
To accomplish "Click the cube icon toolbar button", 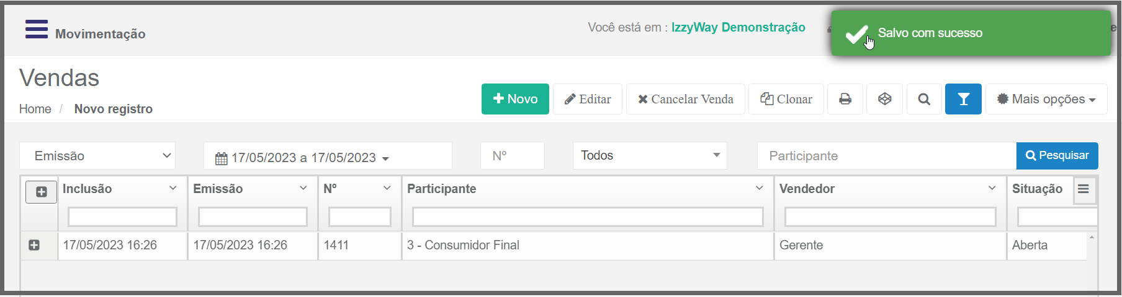I will point(885,99).
